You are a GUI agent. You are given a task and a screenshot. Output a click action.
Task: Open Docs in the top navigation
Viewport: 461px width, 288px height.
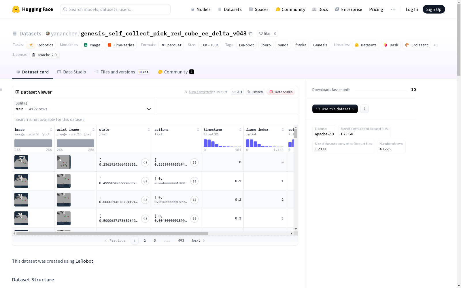click(x=320, y=9)
